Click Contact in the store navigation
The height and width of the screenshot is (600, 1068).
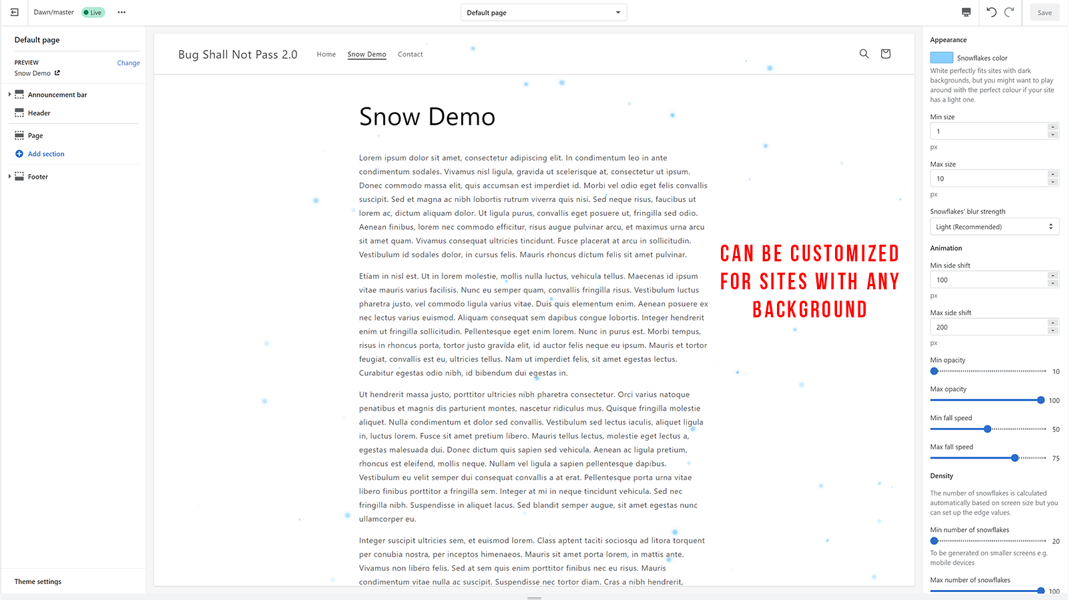(x=411, y=55)
